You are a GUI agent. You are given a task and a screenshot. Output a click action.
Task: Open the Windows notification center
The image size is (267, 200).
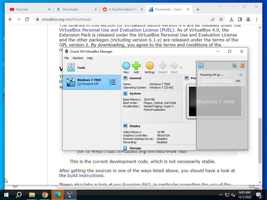[259, 195]
